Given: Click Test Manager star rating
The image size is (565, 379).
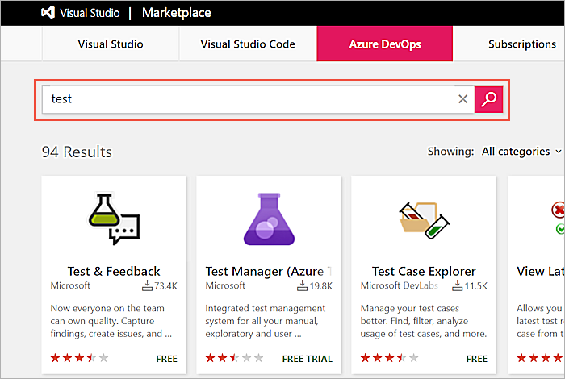Looking at the screenshot, I should (234, 358).
